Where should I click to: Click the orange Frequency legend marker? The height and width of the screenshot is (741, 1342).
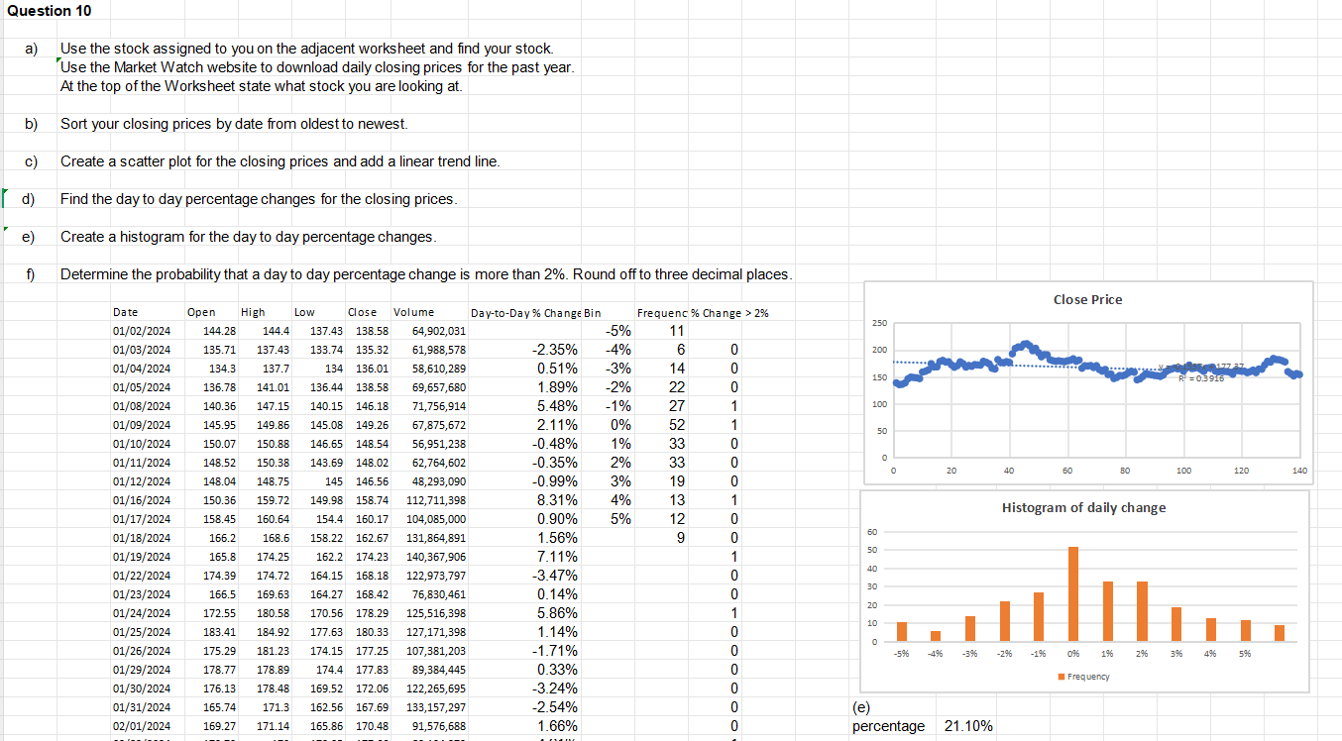(1062, 677)
